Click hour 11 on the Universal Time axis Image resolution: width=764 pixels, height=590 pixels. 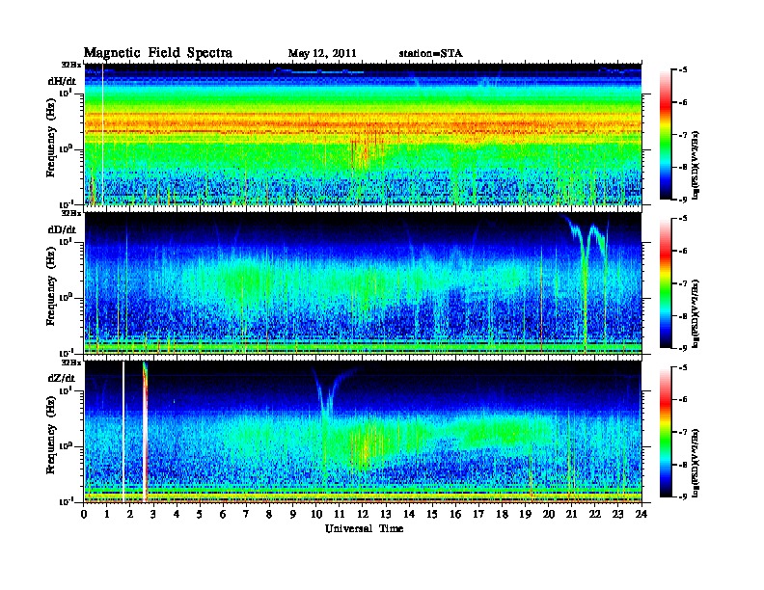(x=340, y=515)
